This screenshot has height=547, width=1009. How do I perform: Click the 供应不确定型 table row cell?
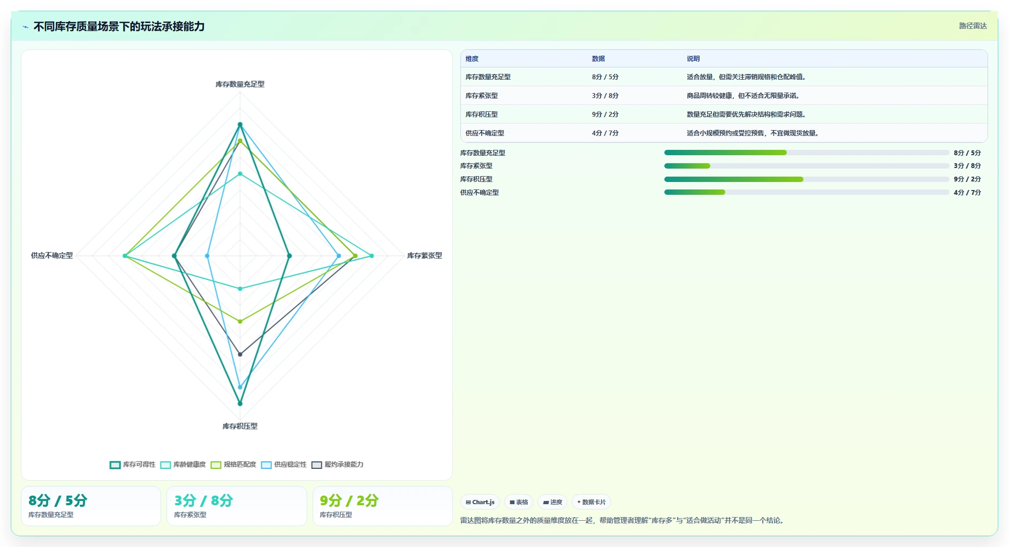click(x=485, y=133)
